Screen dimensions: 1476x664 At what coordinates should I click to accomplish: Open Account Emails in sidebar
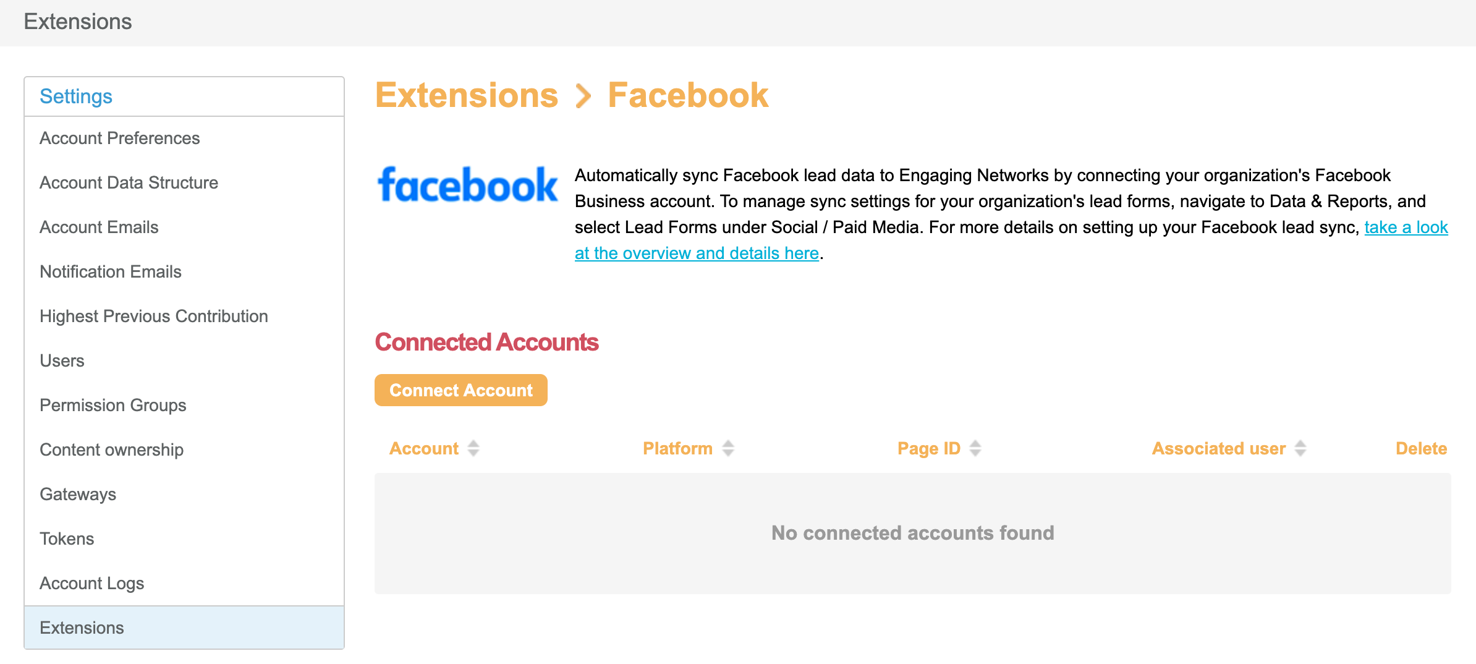[x=99, y=227]
